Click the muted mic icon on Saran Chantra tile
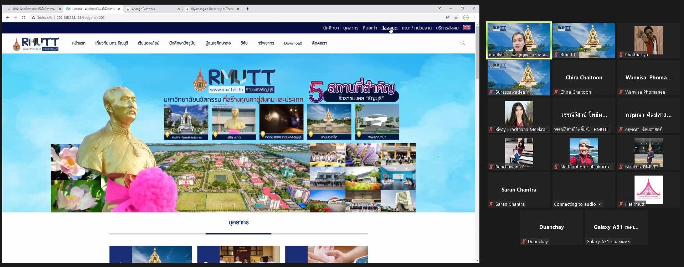The image size is (684, 267). (x=491, y=204)
